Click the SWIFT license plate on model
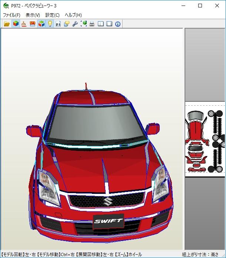 tap(109, 221)
